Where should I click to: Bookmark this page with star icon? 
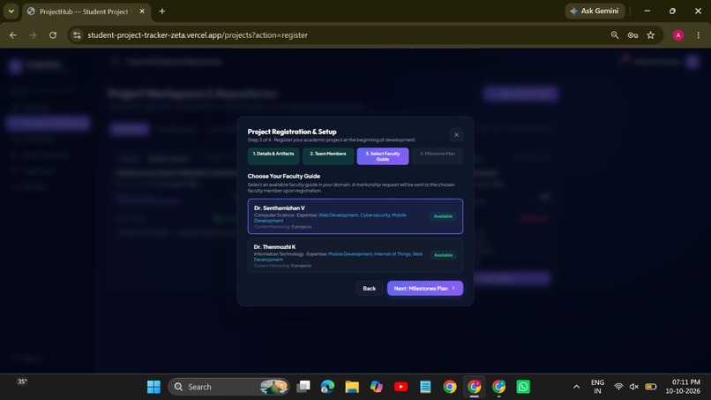[x=651, y=35]
